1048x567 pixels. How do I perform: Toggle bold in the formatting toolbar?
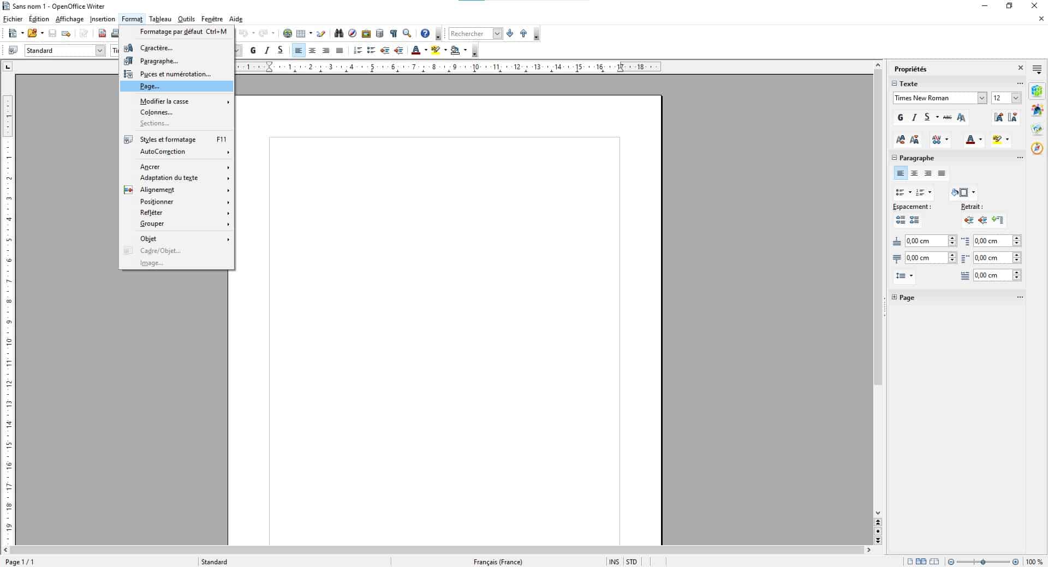(x=253, y=51)
